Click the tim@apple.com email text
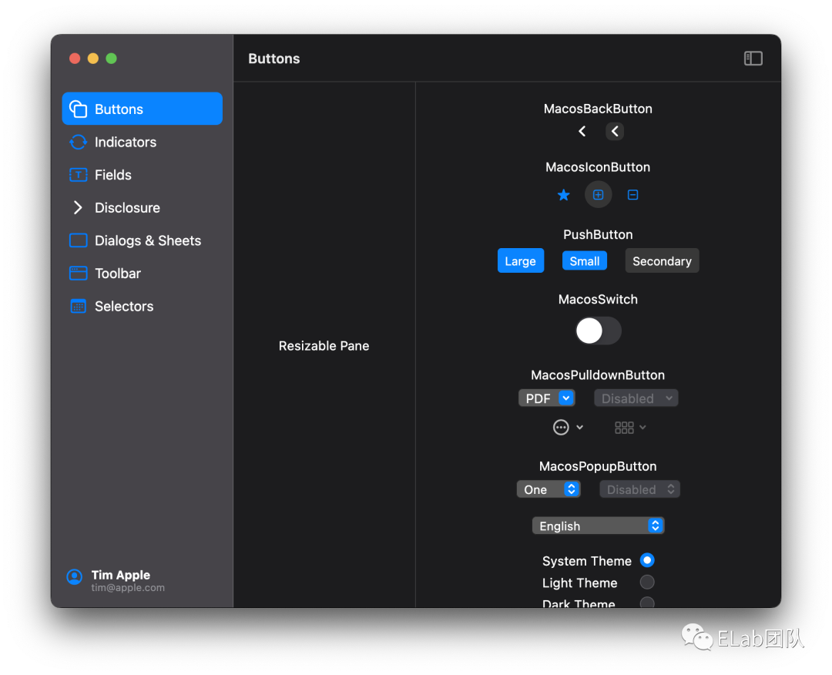The height and width of the screenshot is (675, 832). pyautogui.click(x=128, y=587)
